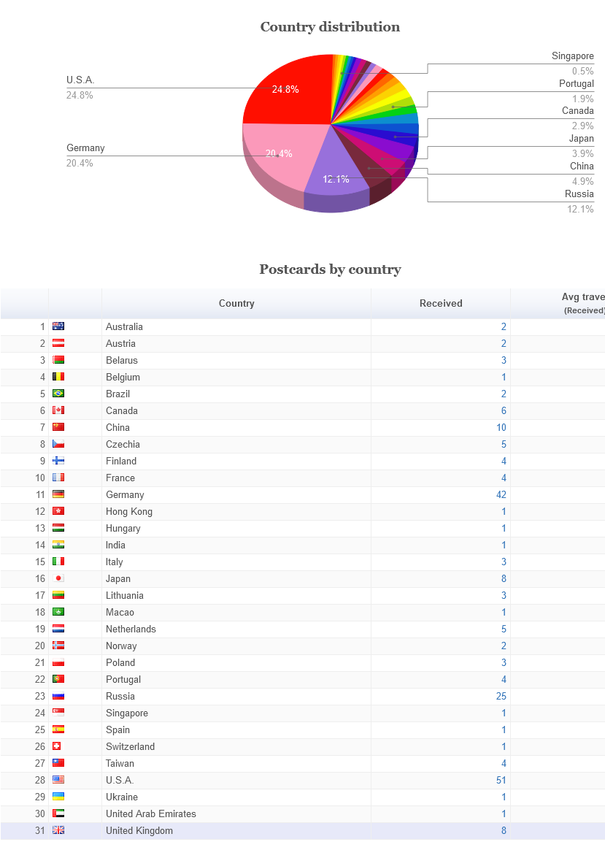Click the Germany 20.4% chart label

85,156
